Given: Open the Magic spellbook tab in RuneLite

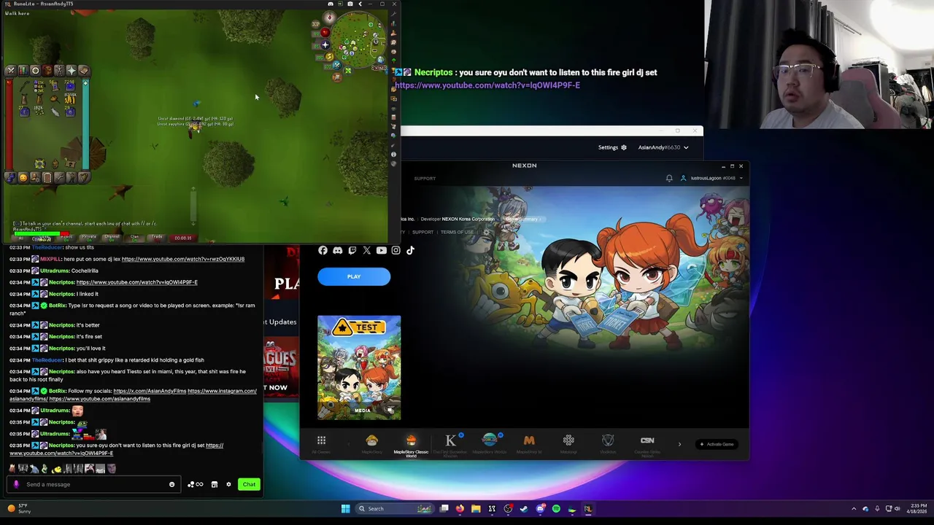Looking at the screenshot, I should coord(84,71).
